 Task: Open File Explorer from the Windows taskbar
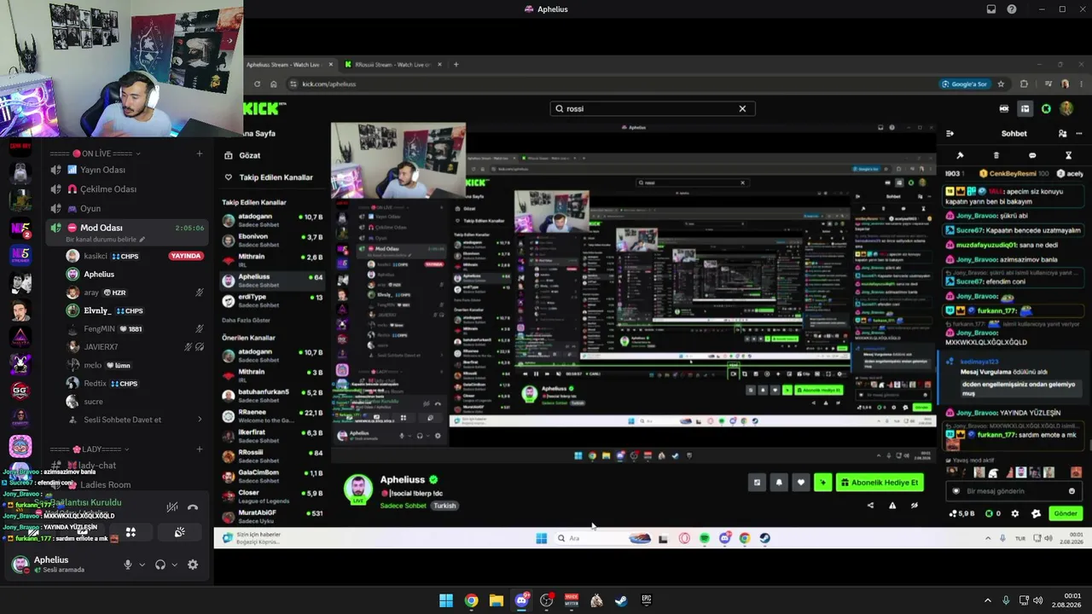[496, 600]
